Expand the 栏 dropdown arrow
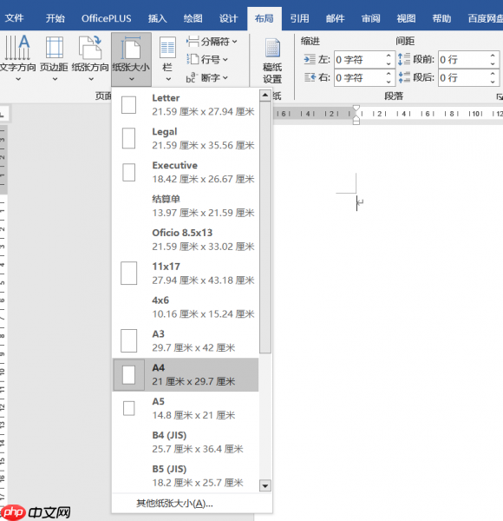The width and height of the screenshot is (503, 521). click(x=168, y=79)
